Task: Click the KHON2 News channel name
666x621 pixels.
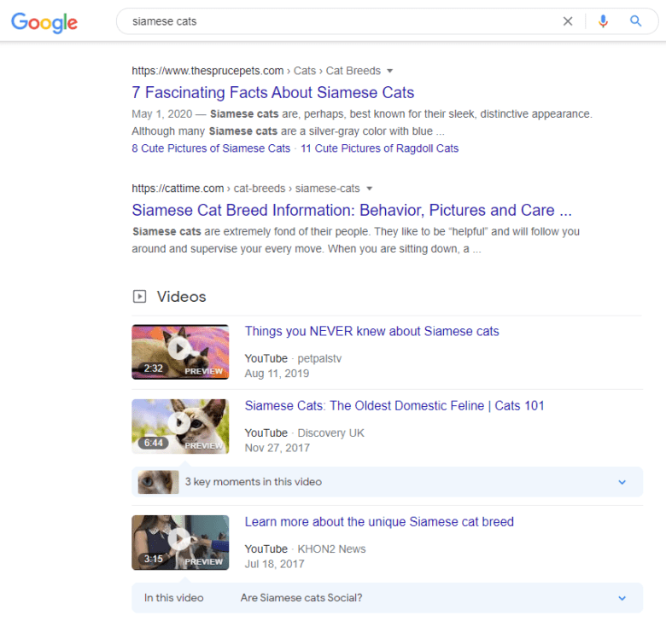Action: (x=331, y=549)
